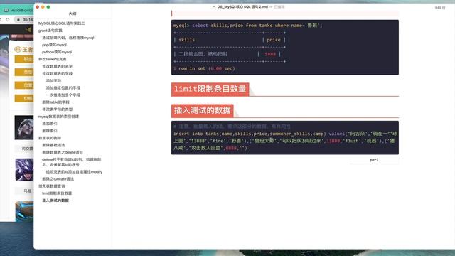Click the 插入测试的数据 heading in document

[x=203, y=111]
